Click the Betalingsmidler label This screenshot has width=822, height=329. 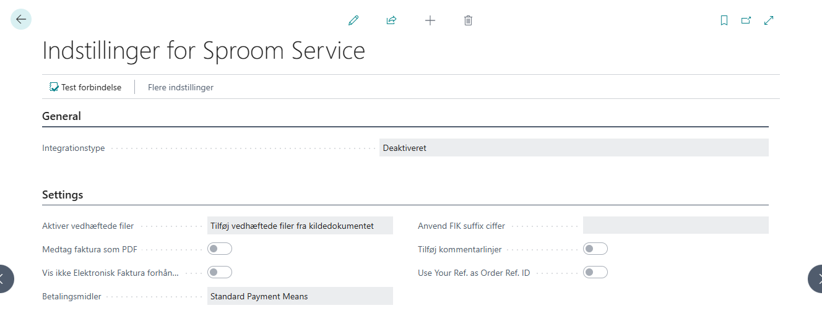click(72, 296)
